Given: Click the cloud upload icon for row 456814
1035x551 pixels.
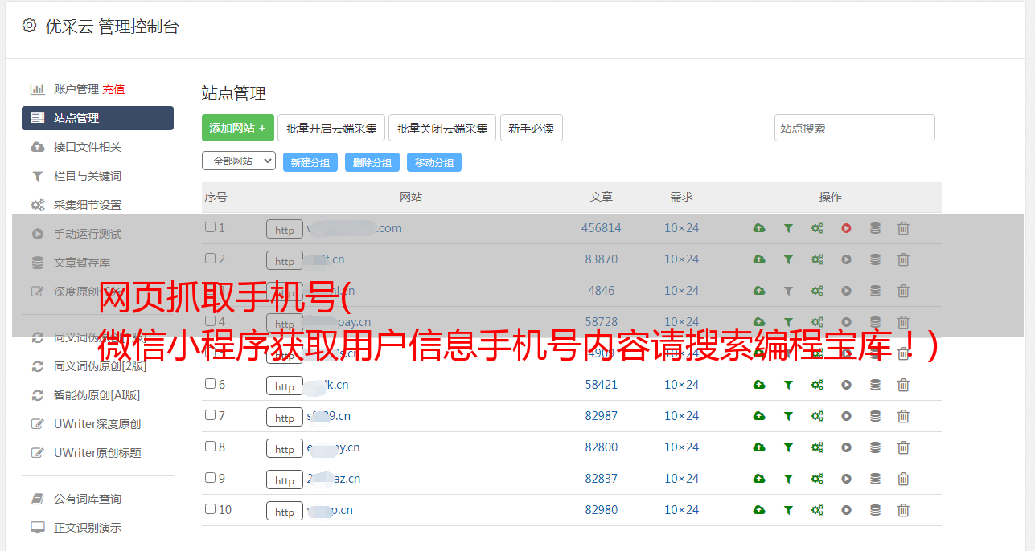Looking at the screenshot, I should tap(759, 228).
